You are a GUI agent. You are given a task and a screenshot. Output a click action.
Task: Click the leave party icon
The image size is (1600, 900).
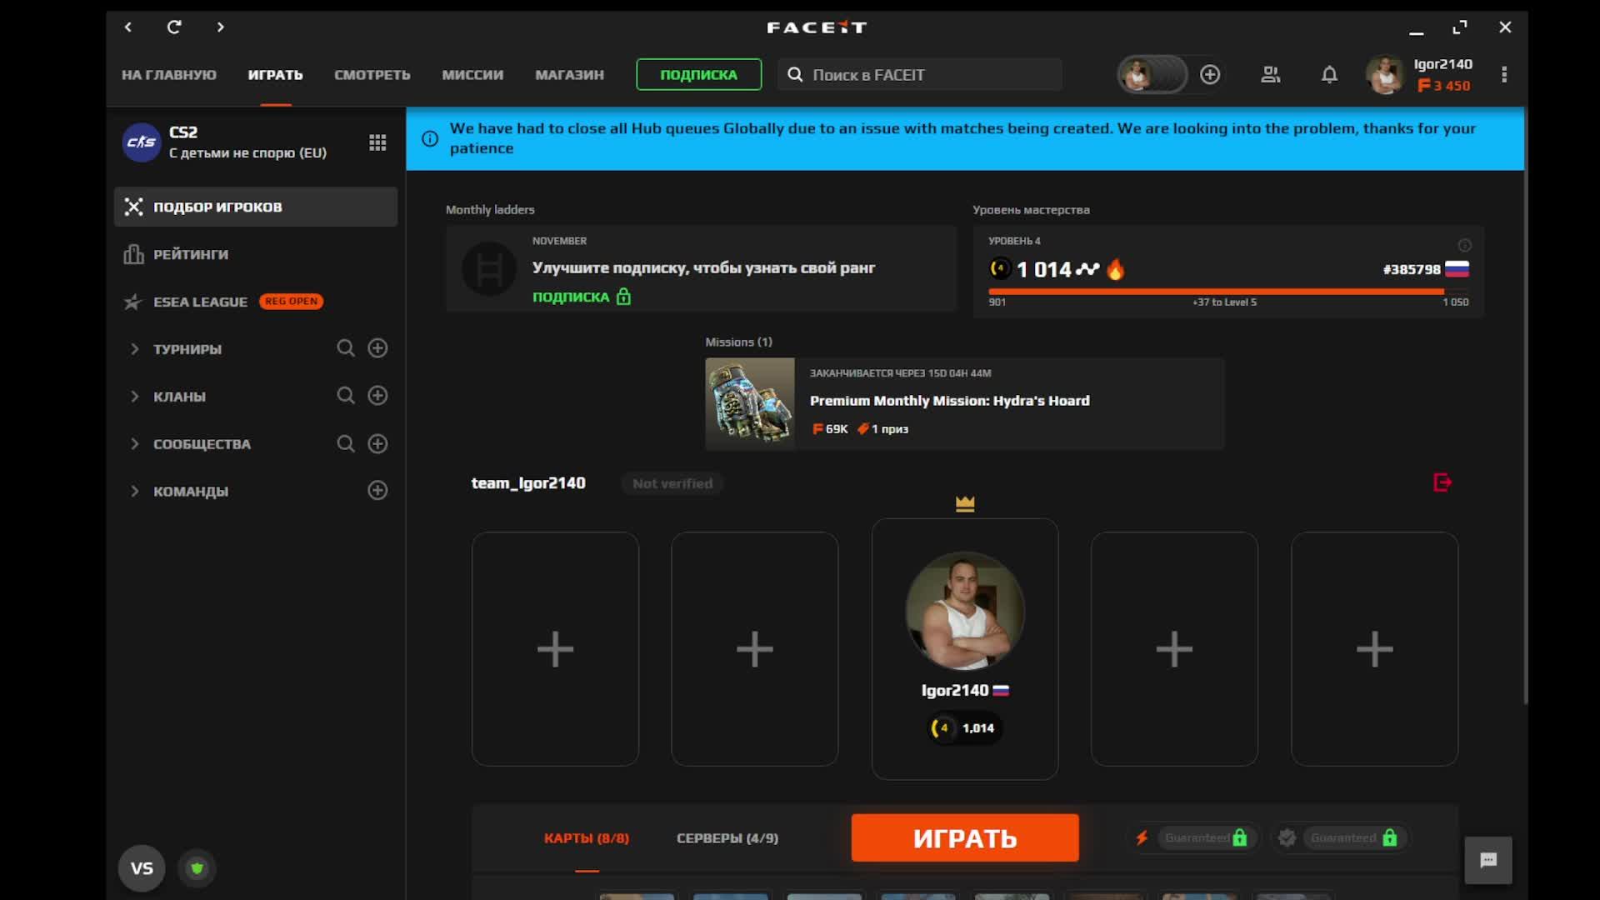(1442, 482)
